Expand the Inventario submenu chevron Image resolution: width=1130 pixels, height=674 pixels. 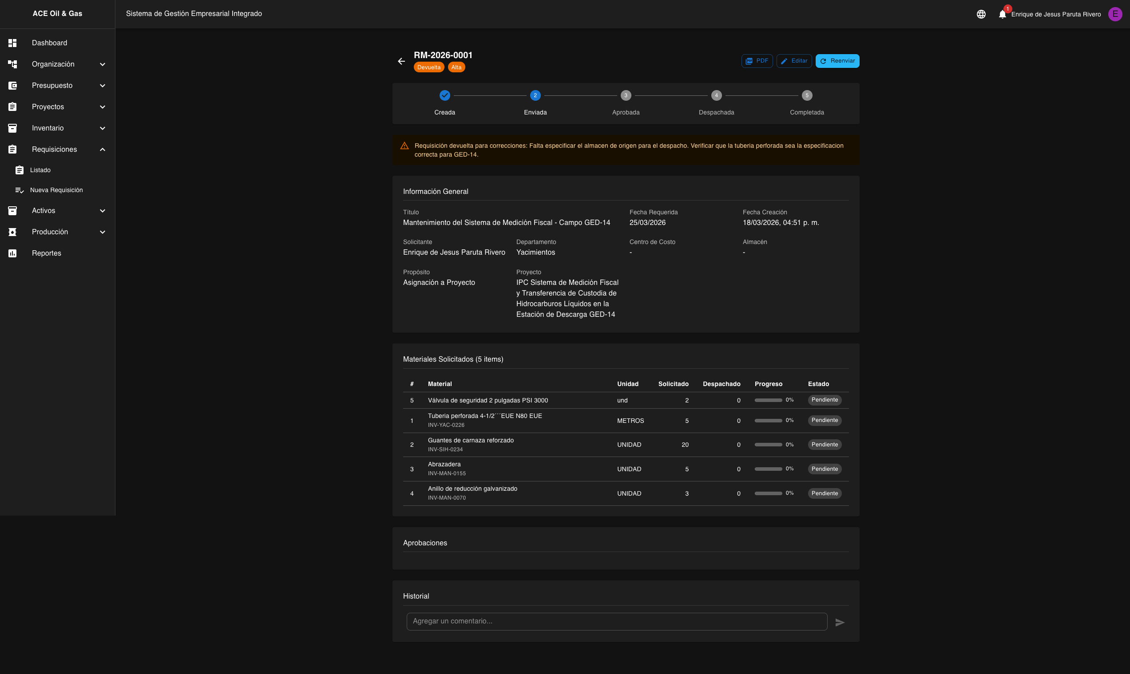tap(103, 128)
